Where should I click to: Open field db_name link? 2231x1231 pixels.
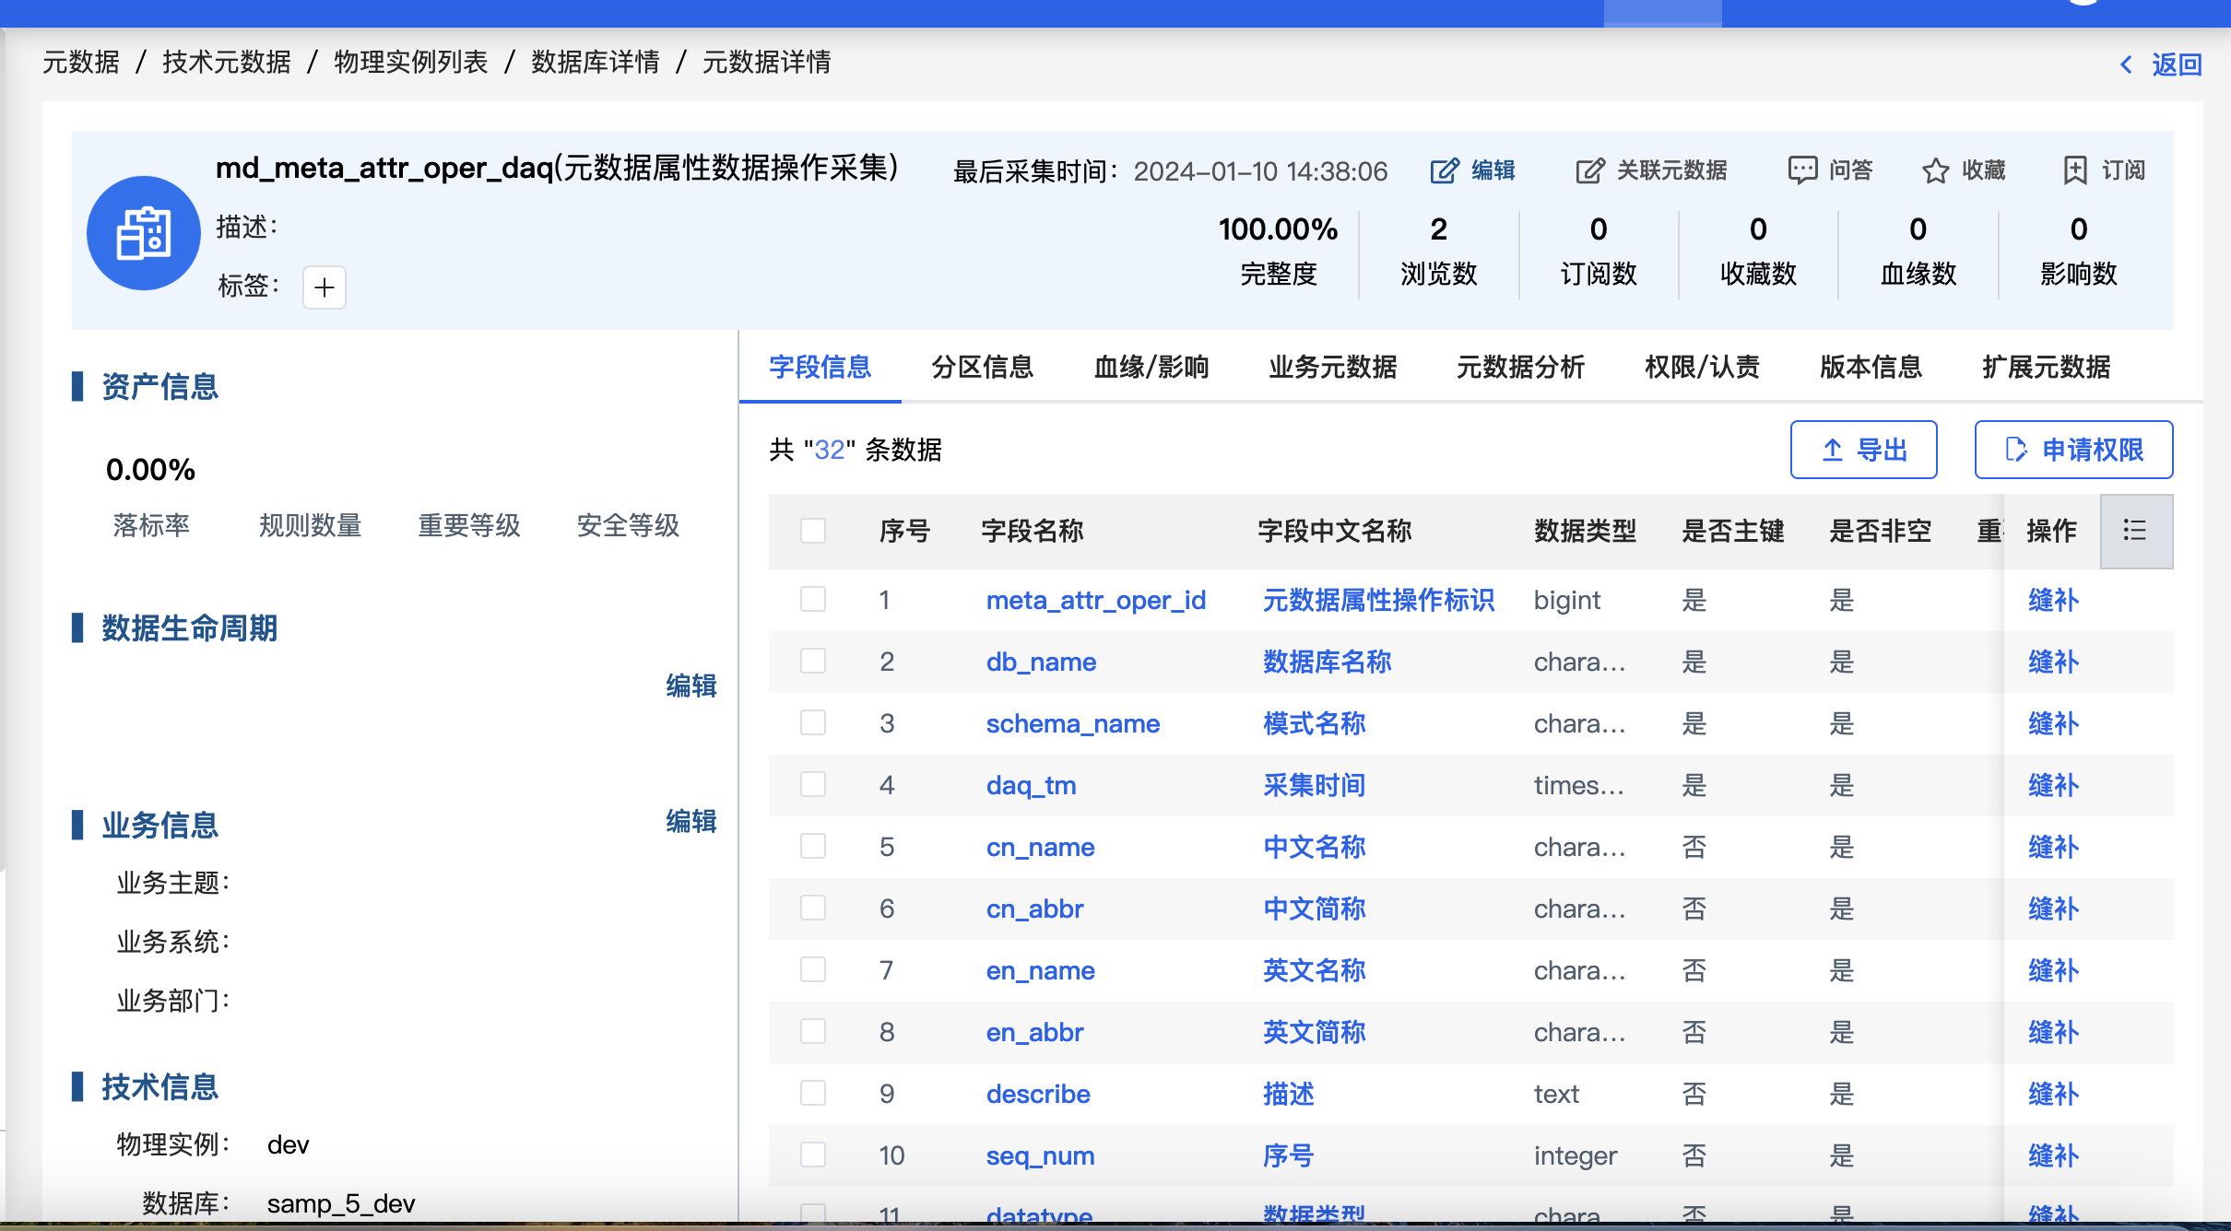pos(1041,662)
